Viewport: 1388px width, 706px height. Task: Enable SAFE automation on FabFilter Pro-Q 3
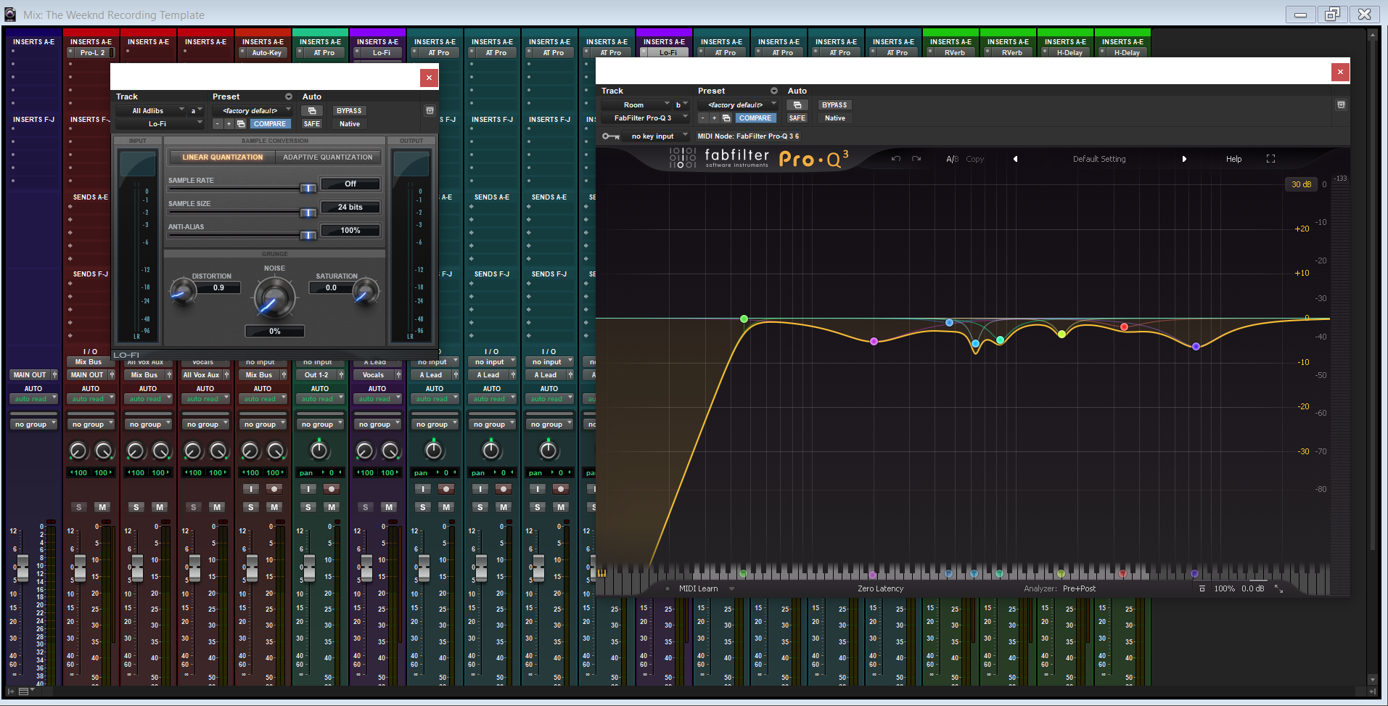tap(797, 118)
